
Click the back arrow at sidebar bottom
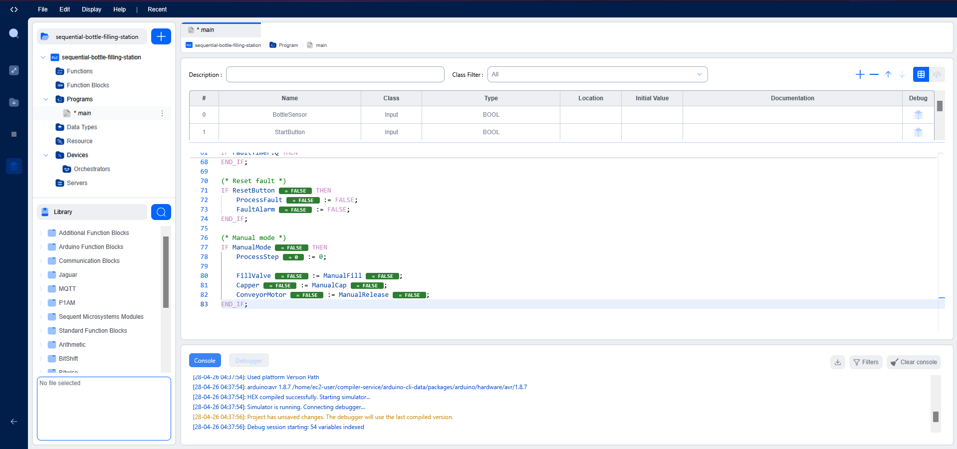click(14, 422)
